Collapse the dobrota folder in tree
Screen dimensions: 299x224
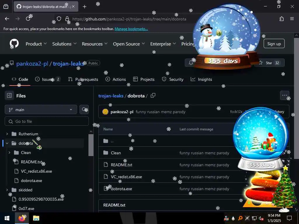click(x=7, y=143)
